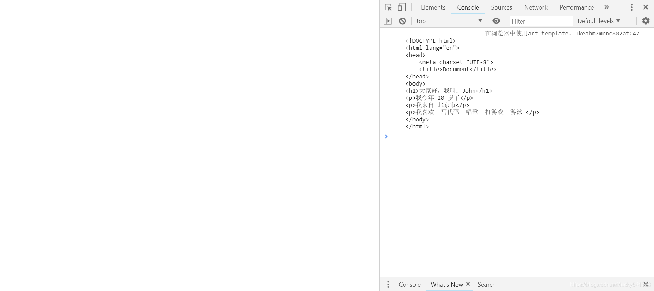Show the console sidebar
The image size is (654, 291).
tap(388, 21)
